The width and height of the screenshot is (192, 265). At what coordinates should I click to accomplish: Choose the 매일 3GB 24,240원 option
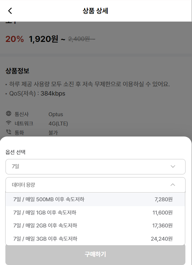click(95, 238)
